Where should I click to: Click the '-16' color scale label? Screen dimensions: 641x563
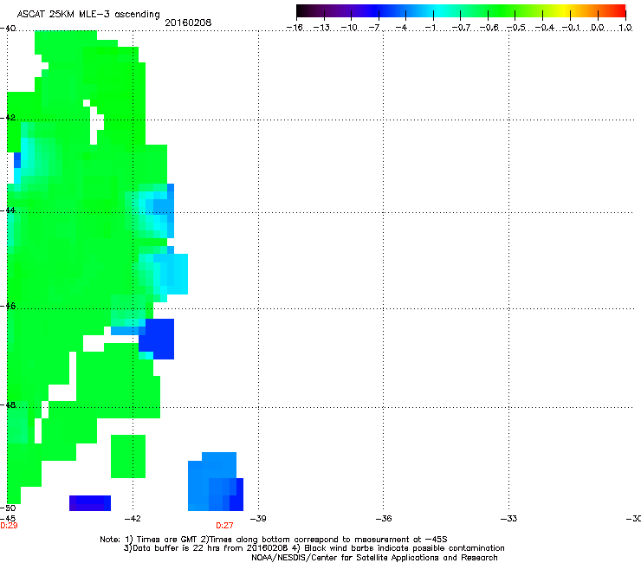click(295, 28)
